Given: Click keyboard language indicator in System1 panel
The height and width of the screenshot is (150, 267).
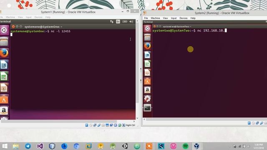Looking at the screenshot, I should click(118, 22).
